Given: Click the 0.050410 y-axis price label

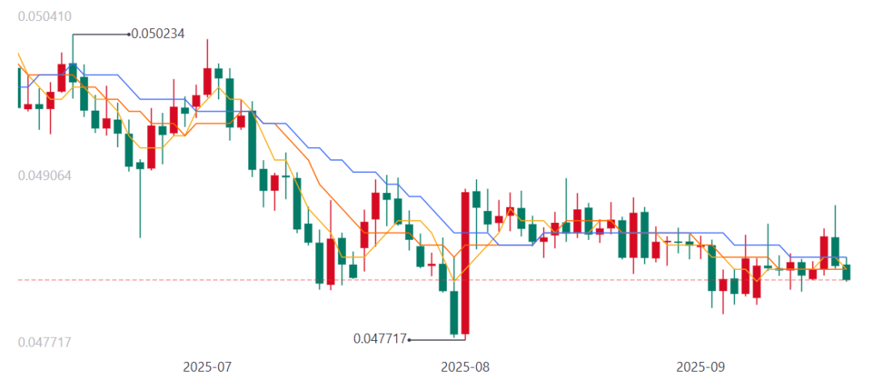Looking at the screenshot, I should click(44, 16).
